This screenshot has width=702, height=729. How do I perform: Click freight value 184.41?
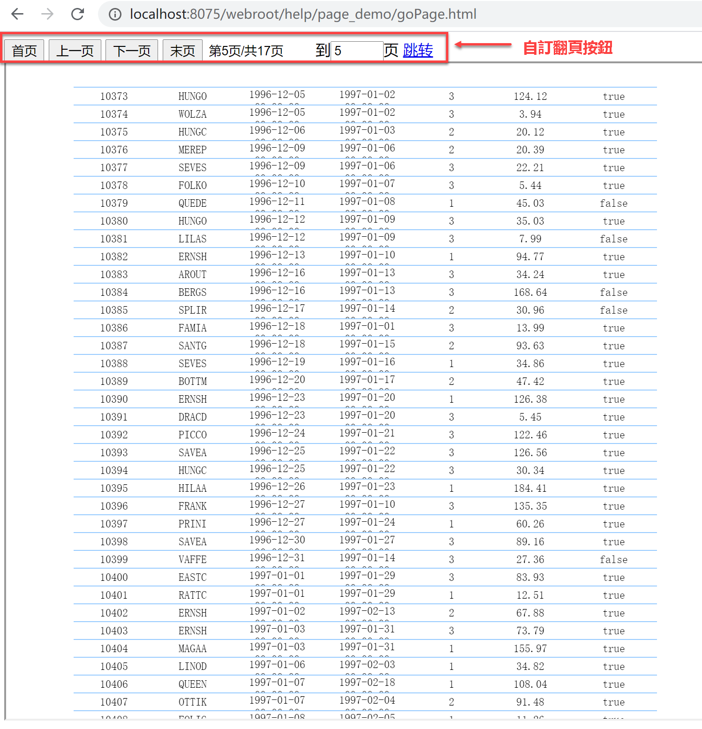530,489
